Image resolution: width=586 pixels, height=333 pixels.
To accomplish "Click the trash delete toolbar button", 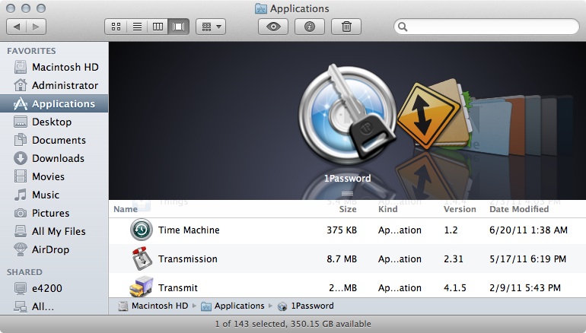I will [346, 27].
